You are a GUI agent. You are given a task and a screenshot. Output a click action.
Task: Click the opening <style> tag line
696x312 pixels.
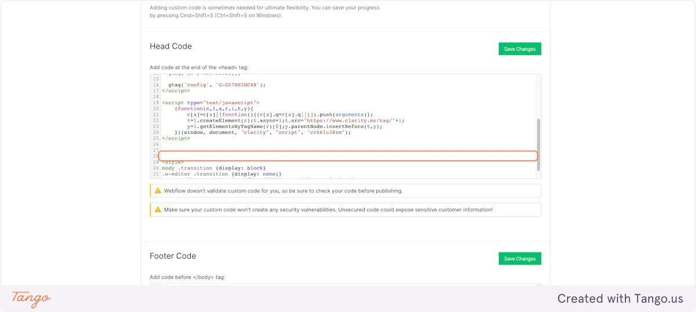coord(173,162)
